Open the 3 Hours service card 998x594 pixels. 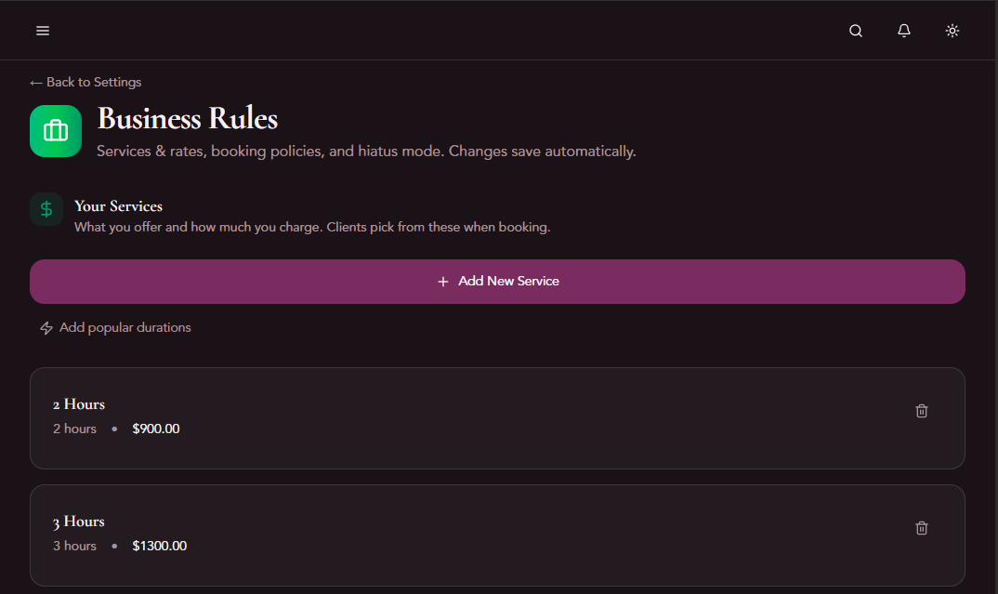click(x=465, y=534)
